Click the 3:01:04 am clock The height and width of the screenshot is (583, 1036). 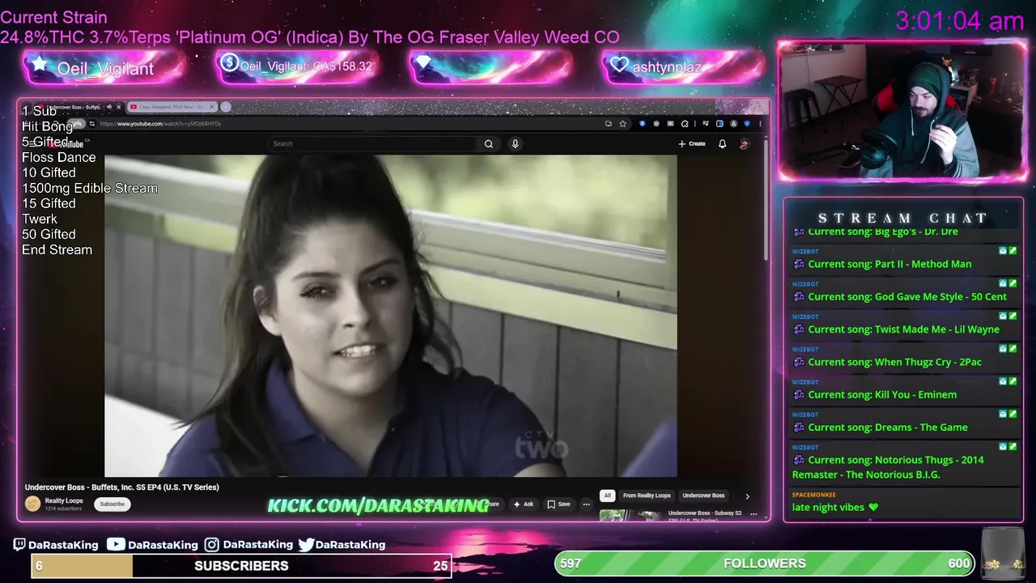960,21
